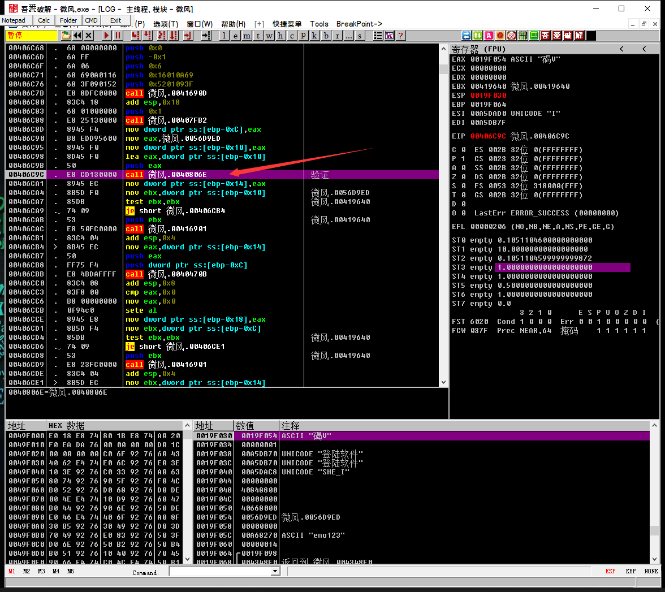Viewport: 665px width, 592px height.
Task: Click the HEX 数据 column header
Action: [114, 425]
